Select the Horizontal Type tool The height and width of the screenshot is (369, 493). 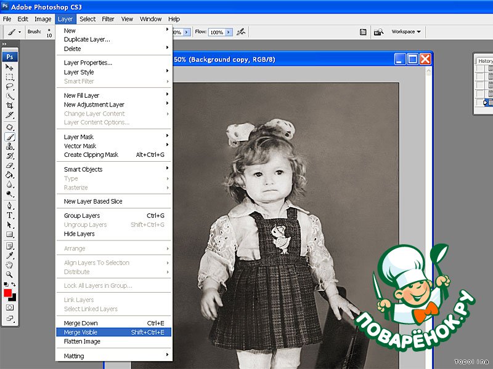coord(10,215)
